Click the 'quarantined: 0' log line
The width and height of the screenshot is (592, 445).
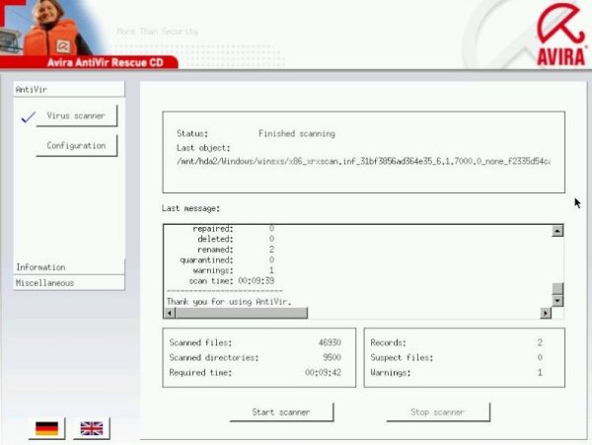pos(227,260)
